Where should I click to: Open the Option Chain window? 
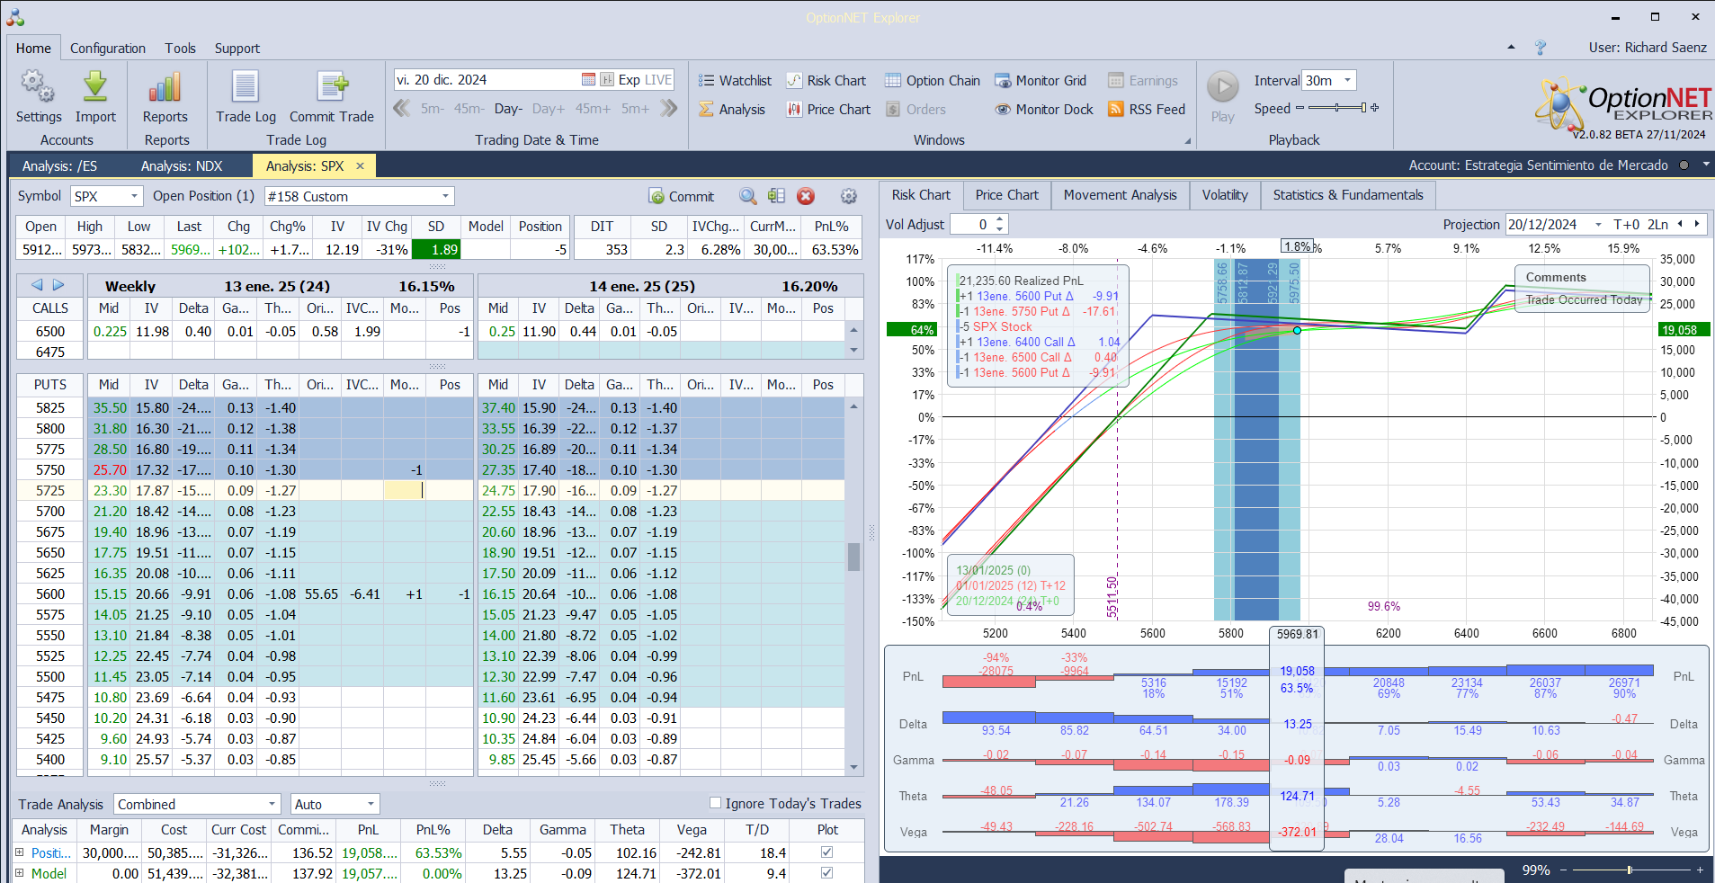click(x=932, y=81)
